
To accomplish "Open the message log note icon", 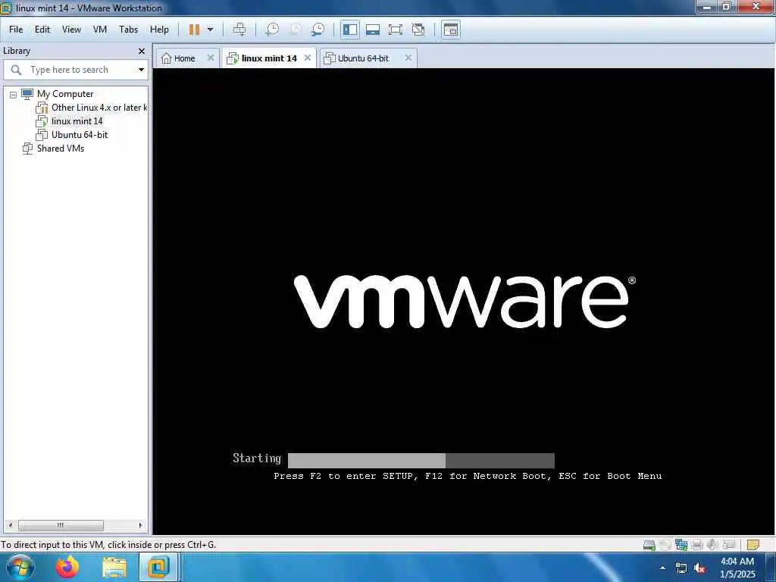I will click(753, 545).
